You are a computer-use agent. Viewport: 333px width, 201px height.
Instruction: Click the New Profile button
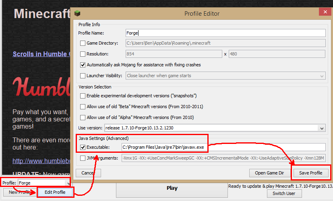(19, 192)
